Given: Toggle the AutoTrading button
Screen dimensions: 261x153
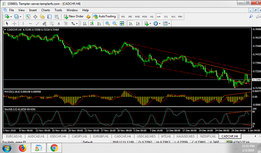Looking at the screenshot, I should [x=105, y=16].
